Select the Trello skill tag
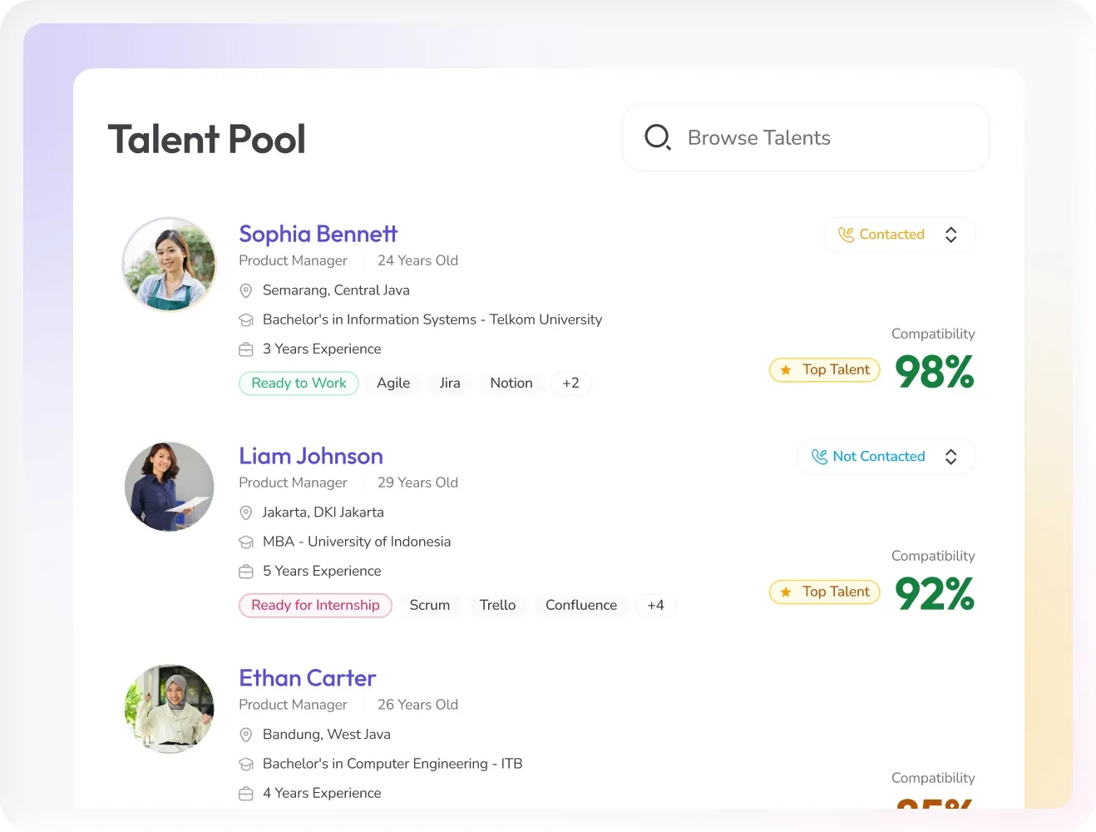This screenshot has width=1096, height=832. click(x=497, y=605)
